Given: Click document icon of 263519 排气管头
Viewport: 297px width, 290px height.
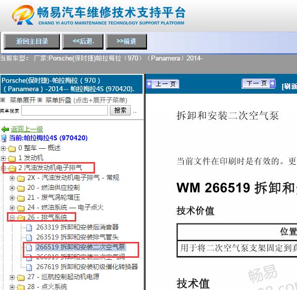Looking at the screenshot, I should click(x=29, y=237).
